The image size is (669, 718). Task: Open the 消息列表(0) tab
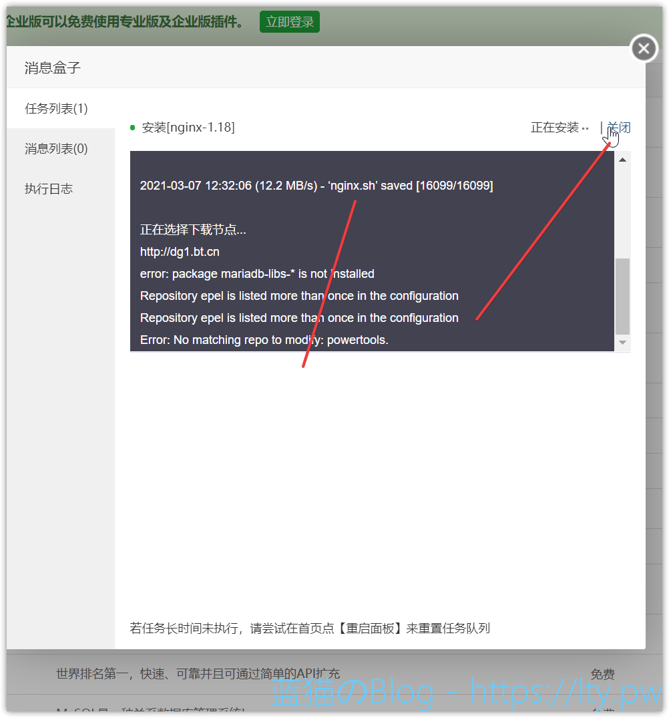point(57,148)
